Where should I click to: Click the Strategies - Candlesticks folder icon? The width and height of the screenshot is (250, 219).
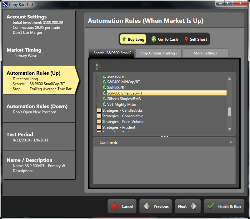coord(99,110)
